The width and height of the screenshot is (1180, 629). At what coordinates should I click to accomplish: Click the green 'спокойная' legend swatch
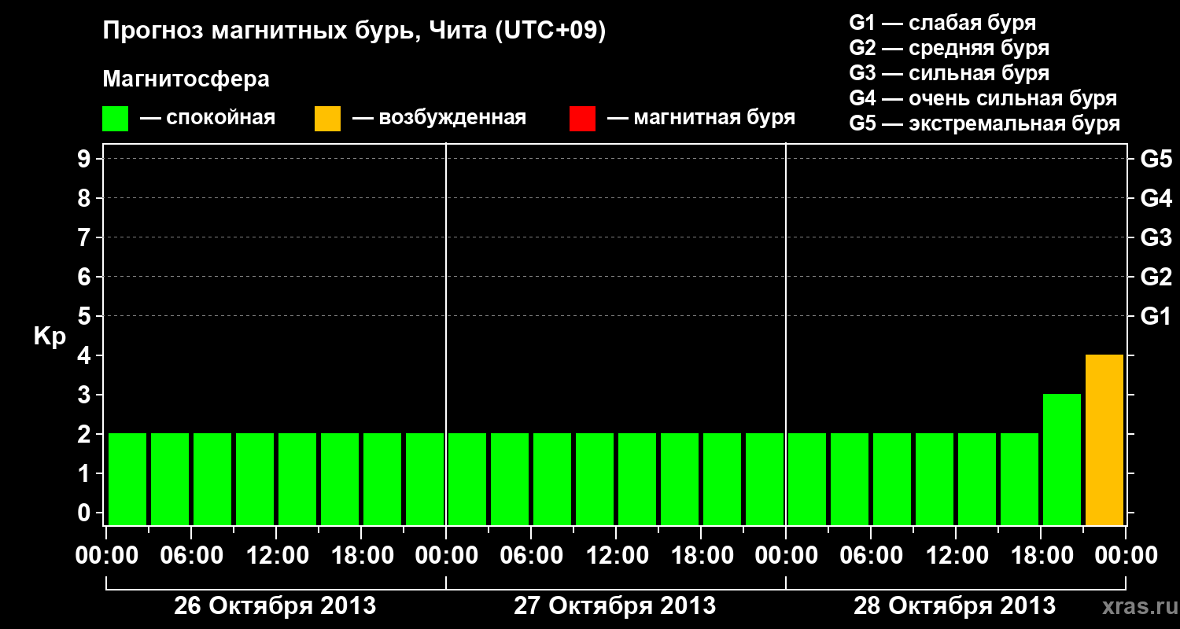pos(115,118)
